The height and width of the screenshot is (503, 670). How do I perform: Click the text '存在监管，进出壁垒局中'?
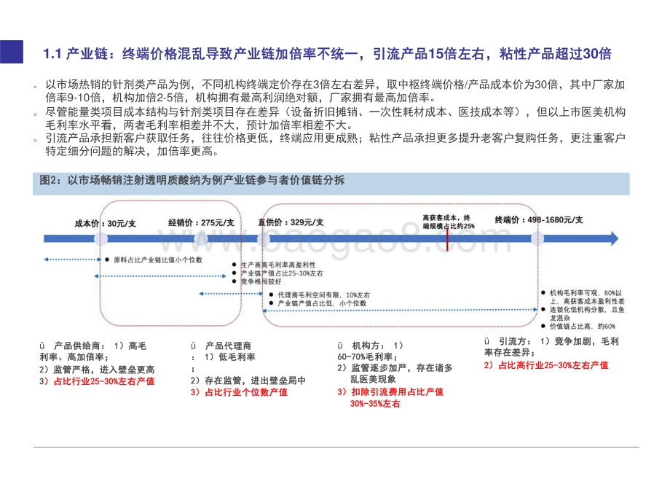[255, 381]
